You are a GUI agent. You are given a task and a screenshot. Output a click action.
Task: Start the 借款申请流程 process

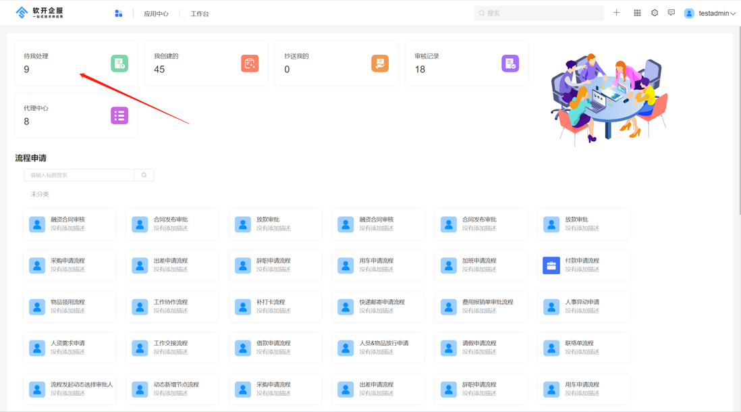point(275,348)
